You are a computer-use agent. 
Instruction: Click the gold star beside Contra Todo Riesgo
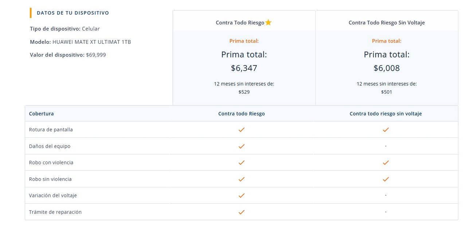click(x=269, y=23)
